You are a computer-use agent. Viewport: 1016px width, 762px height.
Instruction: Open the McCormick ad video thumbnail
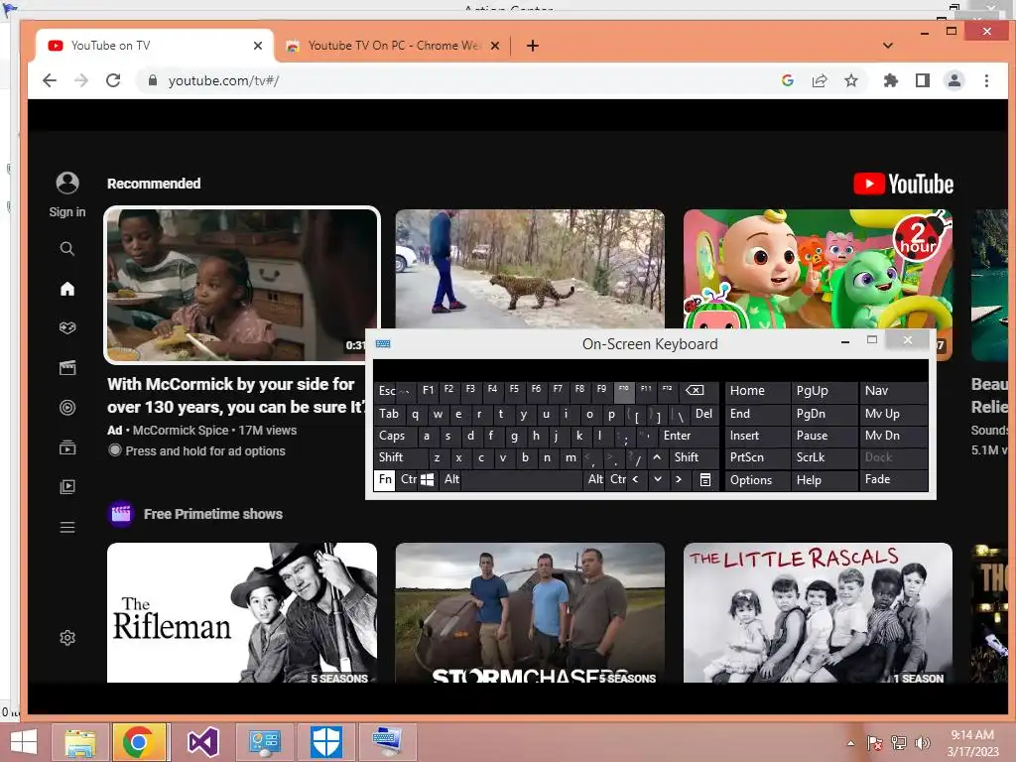click(x=242, y=285)
